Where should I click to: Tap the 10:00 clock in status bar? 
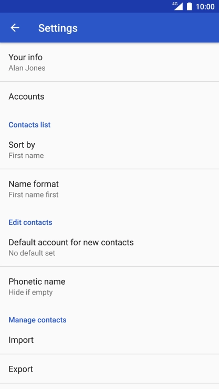205,6
